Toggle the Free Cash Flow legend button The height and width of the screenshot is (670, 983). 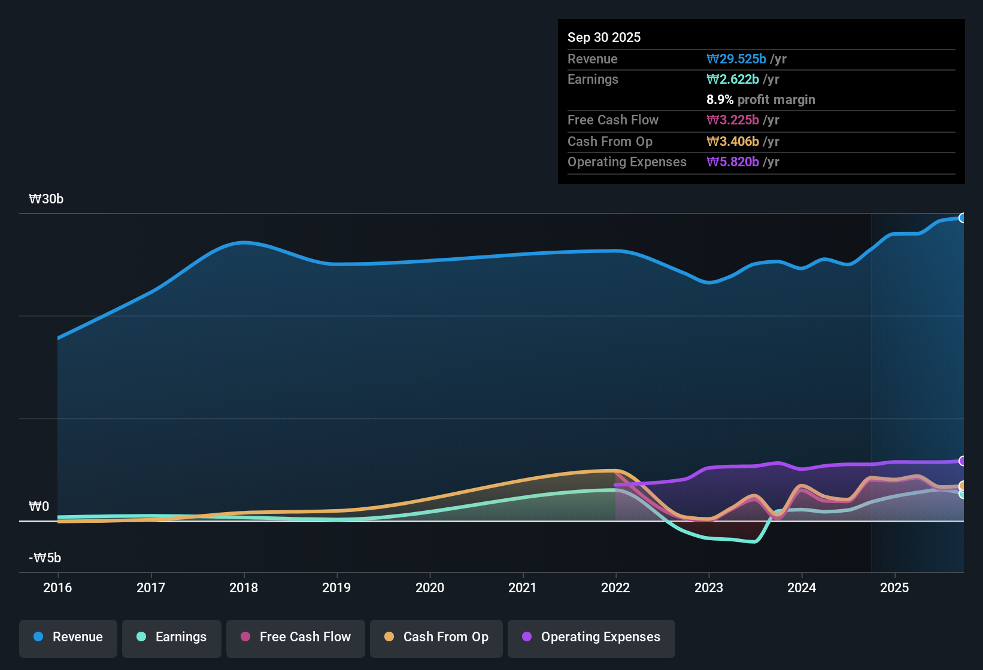pyautogui.click(x=296, y=638)
